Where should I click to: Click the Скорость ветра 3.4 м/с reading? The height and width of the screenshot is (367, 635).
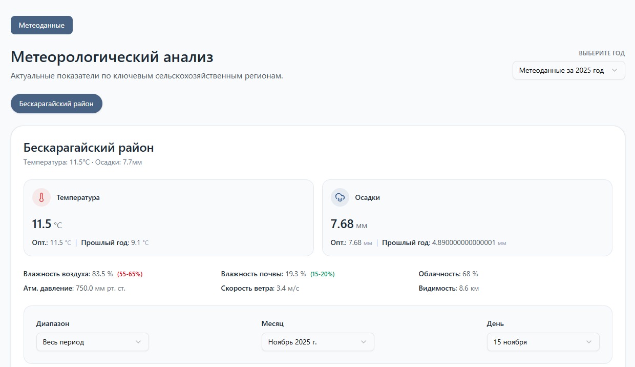point(260,289)
